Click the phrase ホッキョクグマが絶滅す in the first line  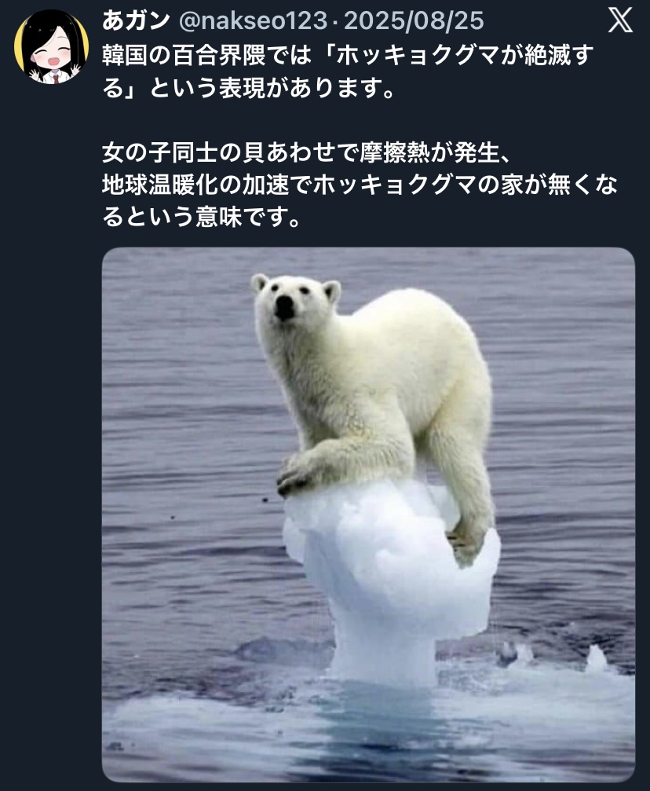[x=465, y=56]
